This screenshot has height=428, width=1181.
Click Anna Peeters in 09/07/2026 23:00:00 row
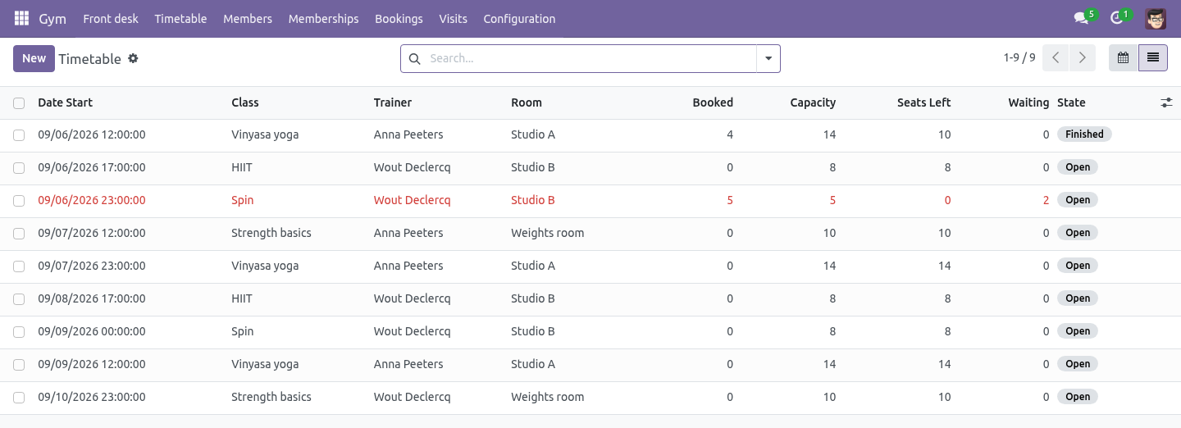[408, 266]
